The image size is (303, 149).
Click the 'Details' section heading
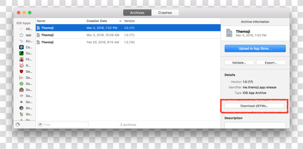click(x=230, y=75)
